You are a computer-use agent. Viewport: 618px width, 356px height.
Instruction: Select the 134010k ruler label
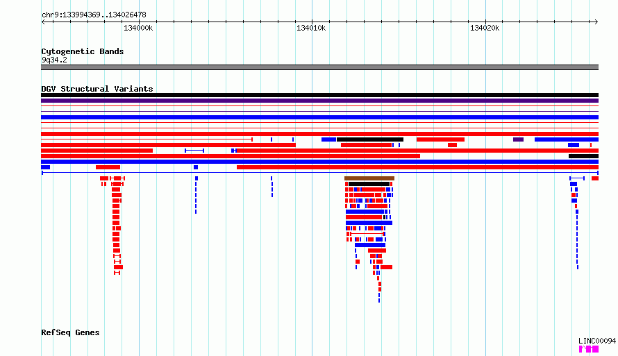click(311, 28)
